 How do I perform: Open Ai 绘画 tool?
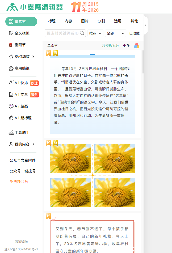coord(21,106)
